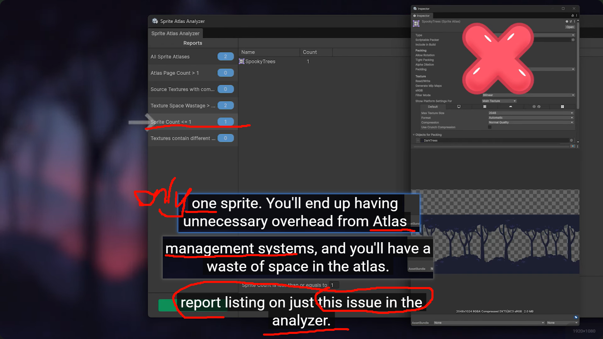Viewport: 603px width, 339px height.
Task: Open the object picker for DarkTrees
Action: click(571, 140)
